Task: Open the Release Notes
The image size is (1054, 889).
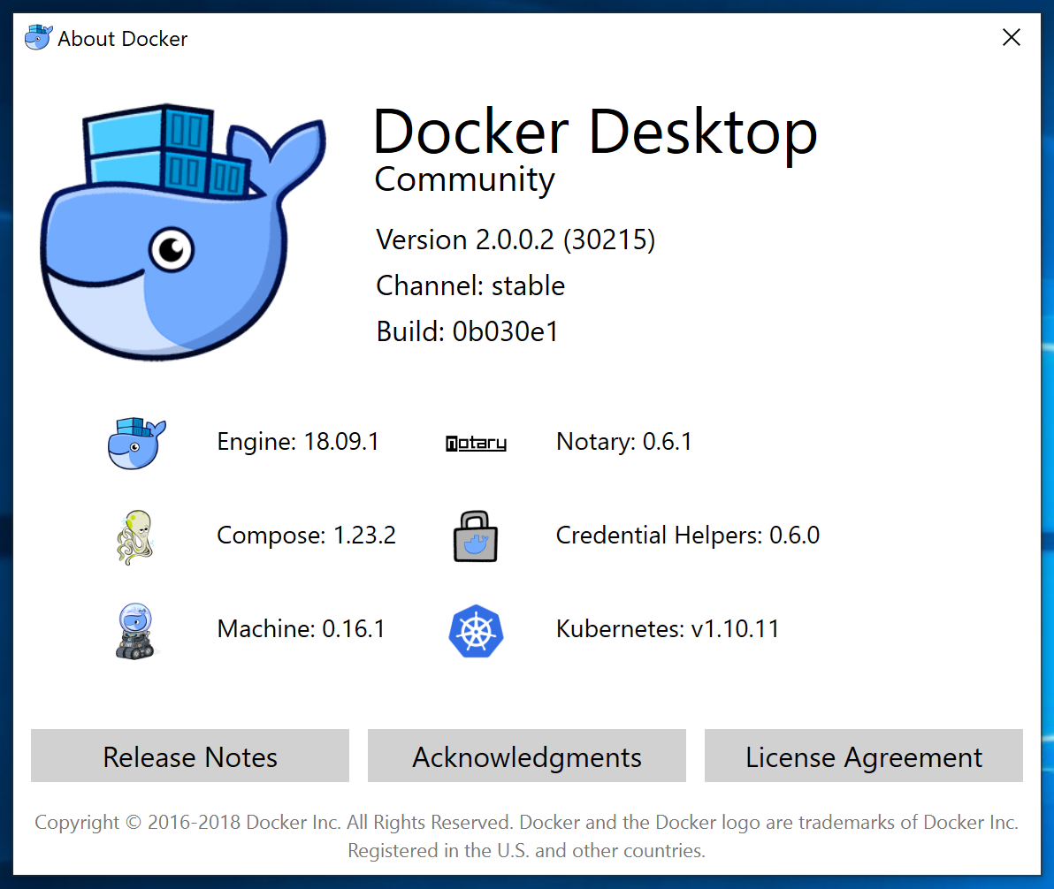Action: (x=189, y=756)
